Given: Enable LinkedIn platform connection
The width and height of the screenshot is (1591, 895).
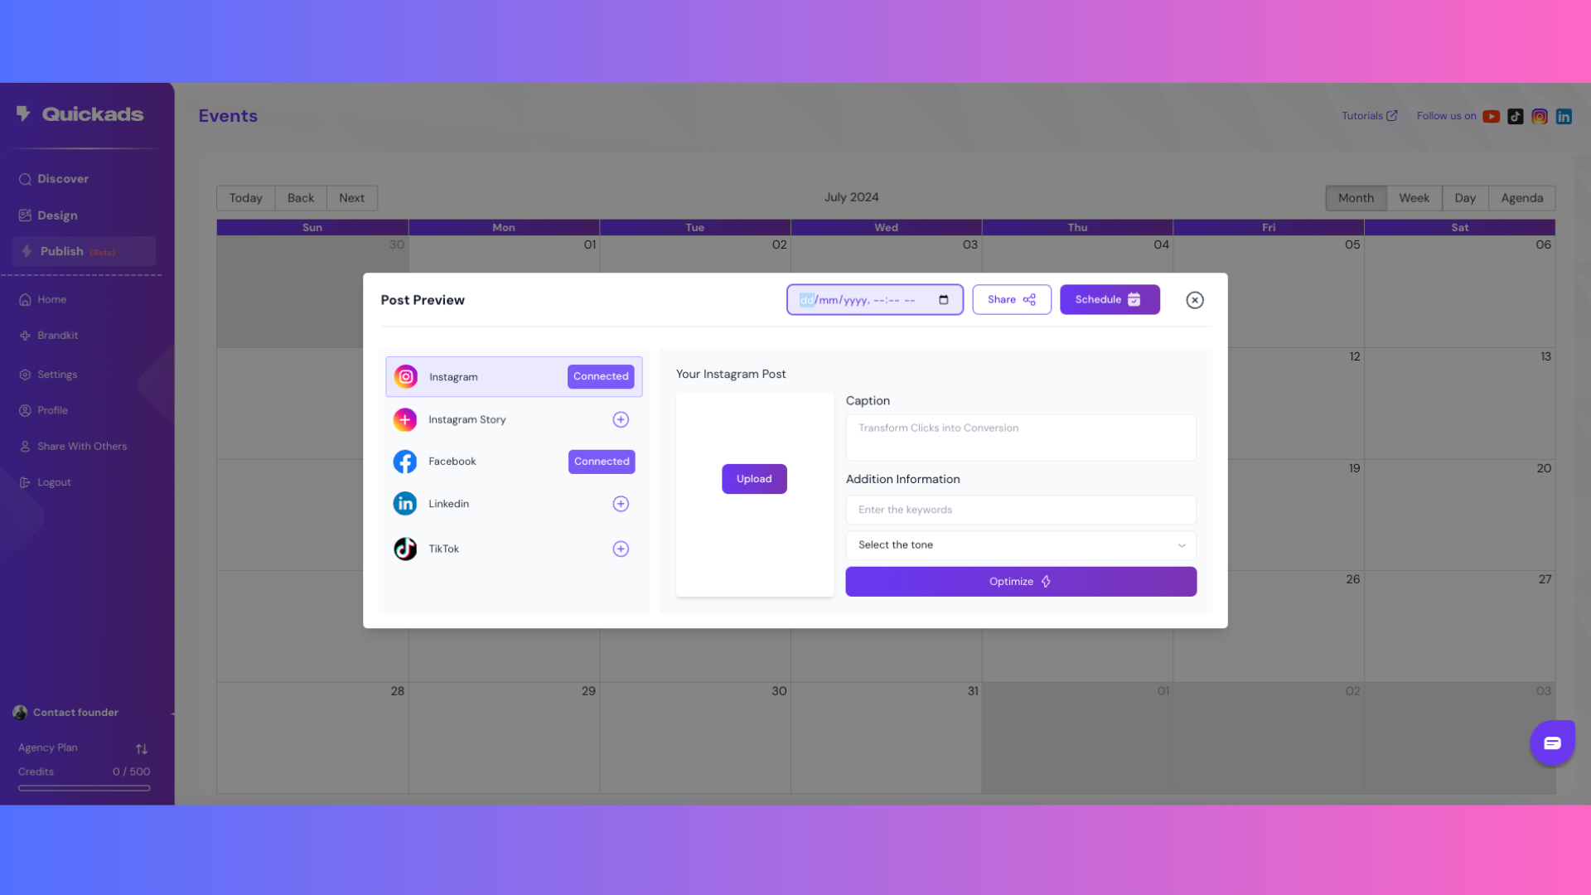Looking at the screenshot, I should (x=621, y=504).
